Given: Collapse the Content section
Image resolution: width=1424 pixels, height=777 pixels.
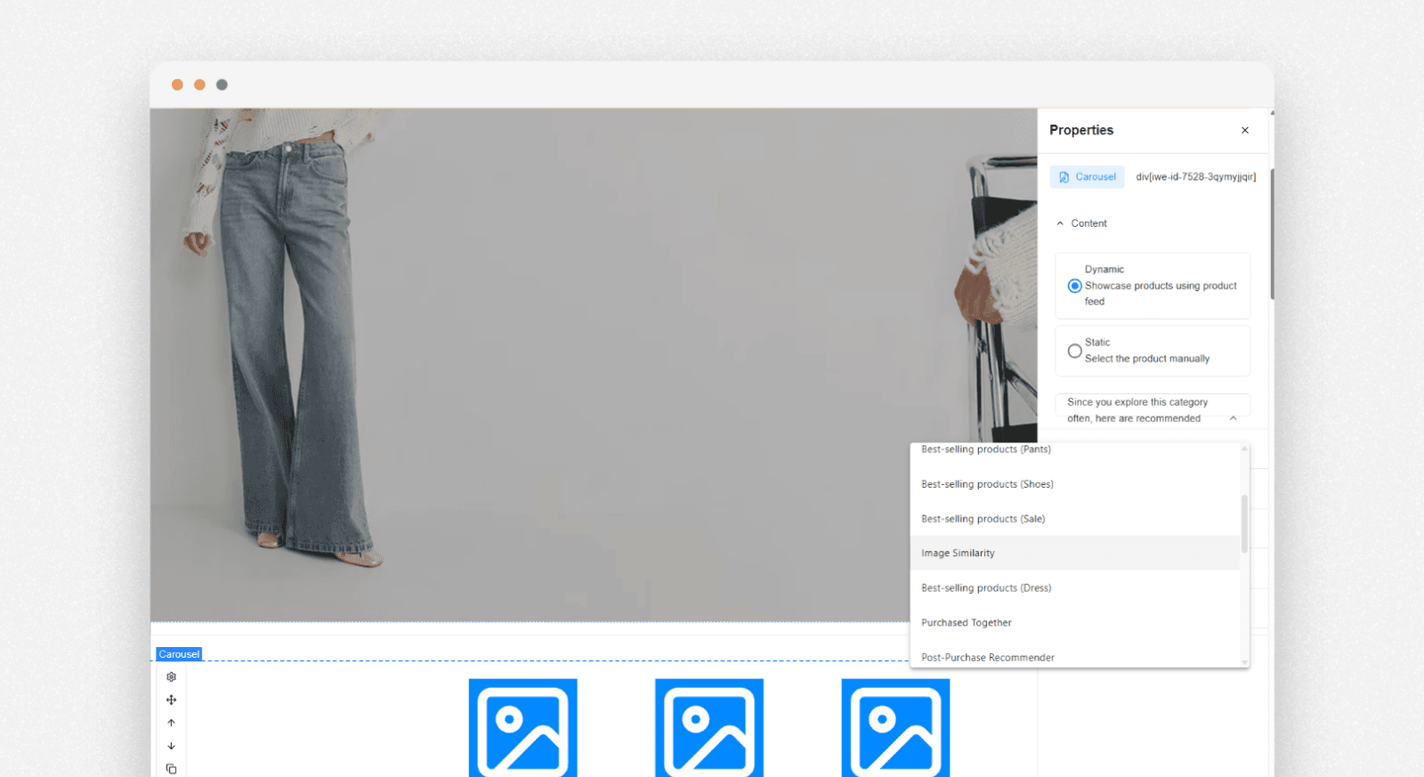Looking at the screenshot, I should click(1060, 223).
